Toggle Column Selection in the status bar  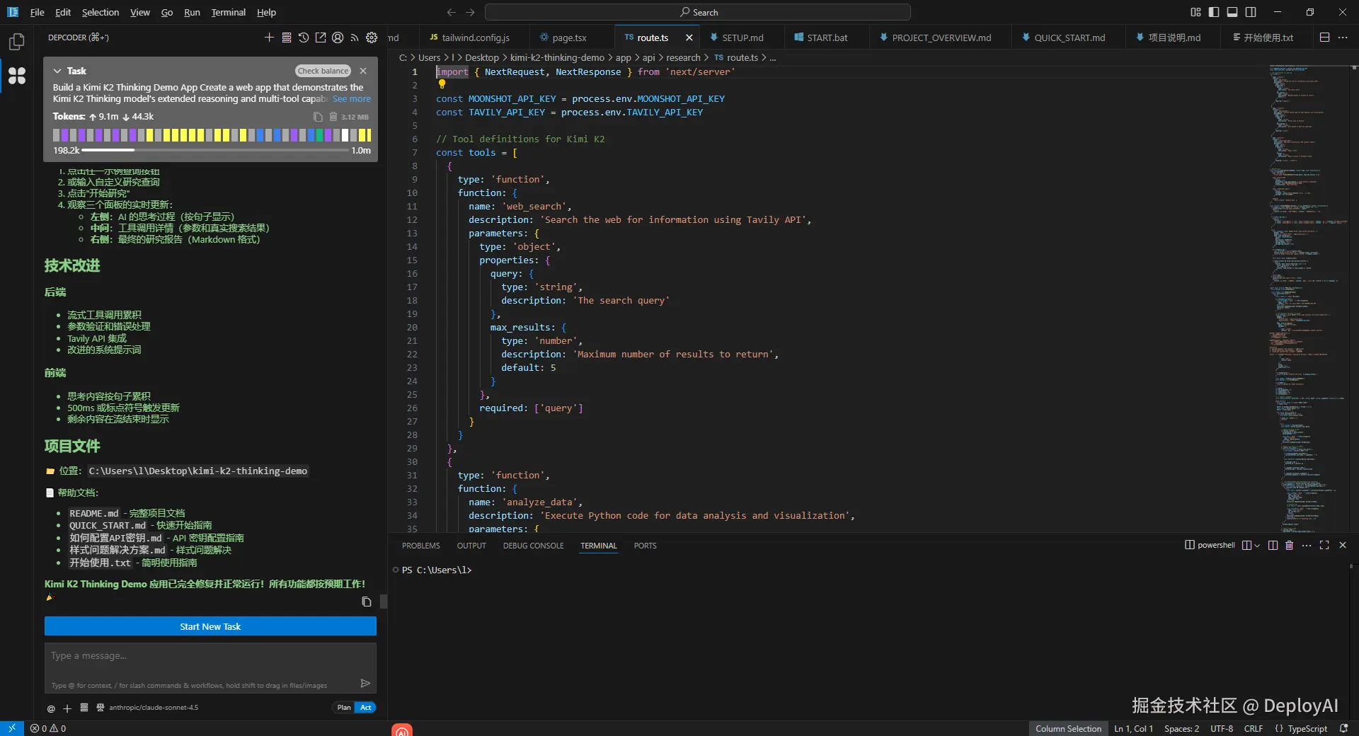[1069, 729]
